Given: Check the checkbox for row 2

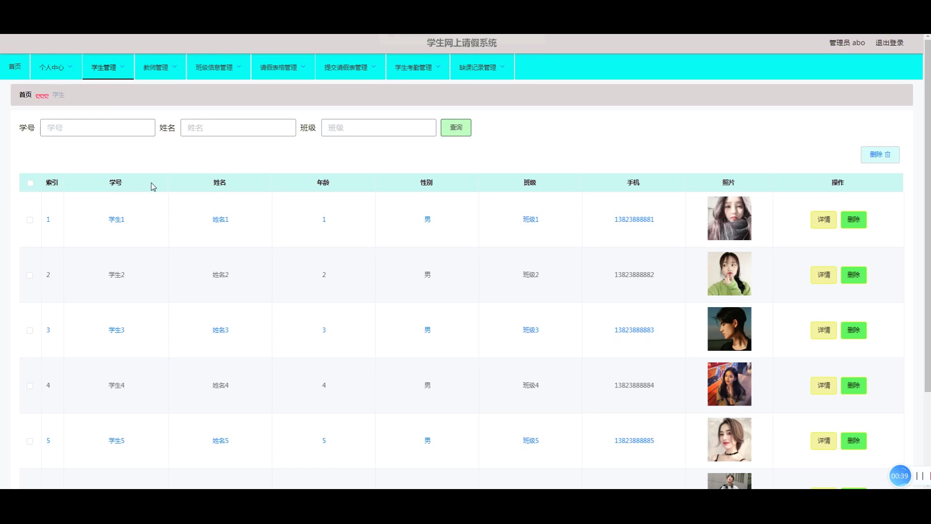Looking at the screenshot, I should pos(30,275).
